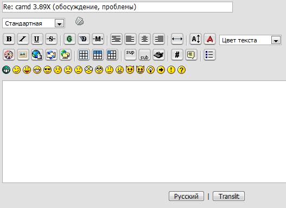
Task: Add shadow effect to text
Action: click(84, 39)
